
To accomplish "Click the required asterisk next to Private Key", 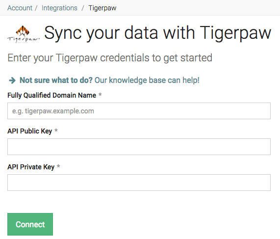I will 58,166.
